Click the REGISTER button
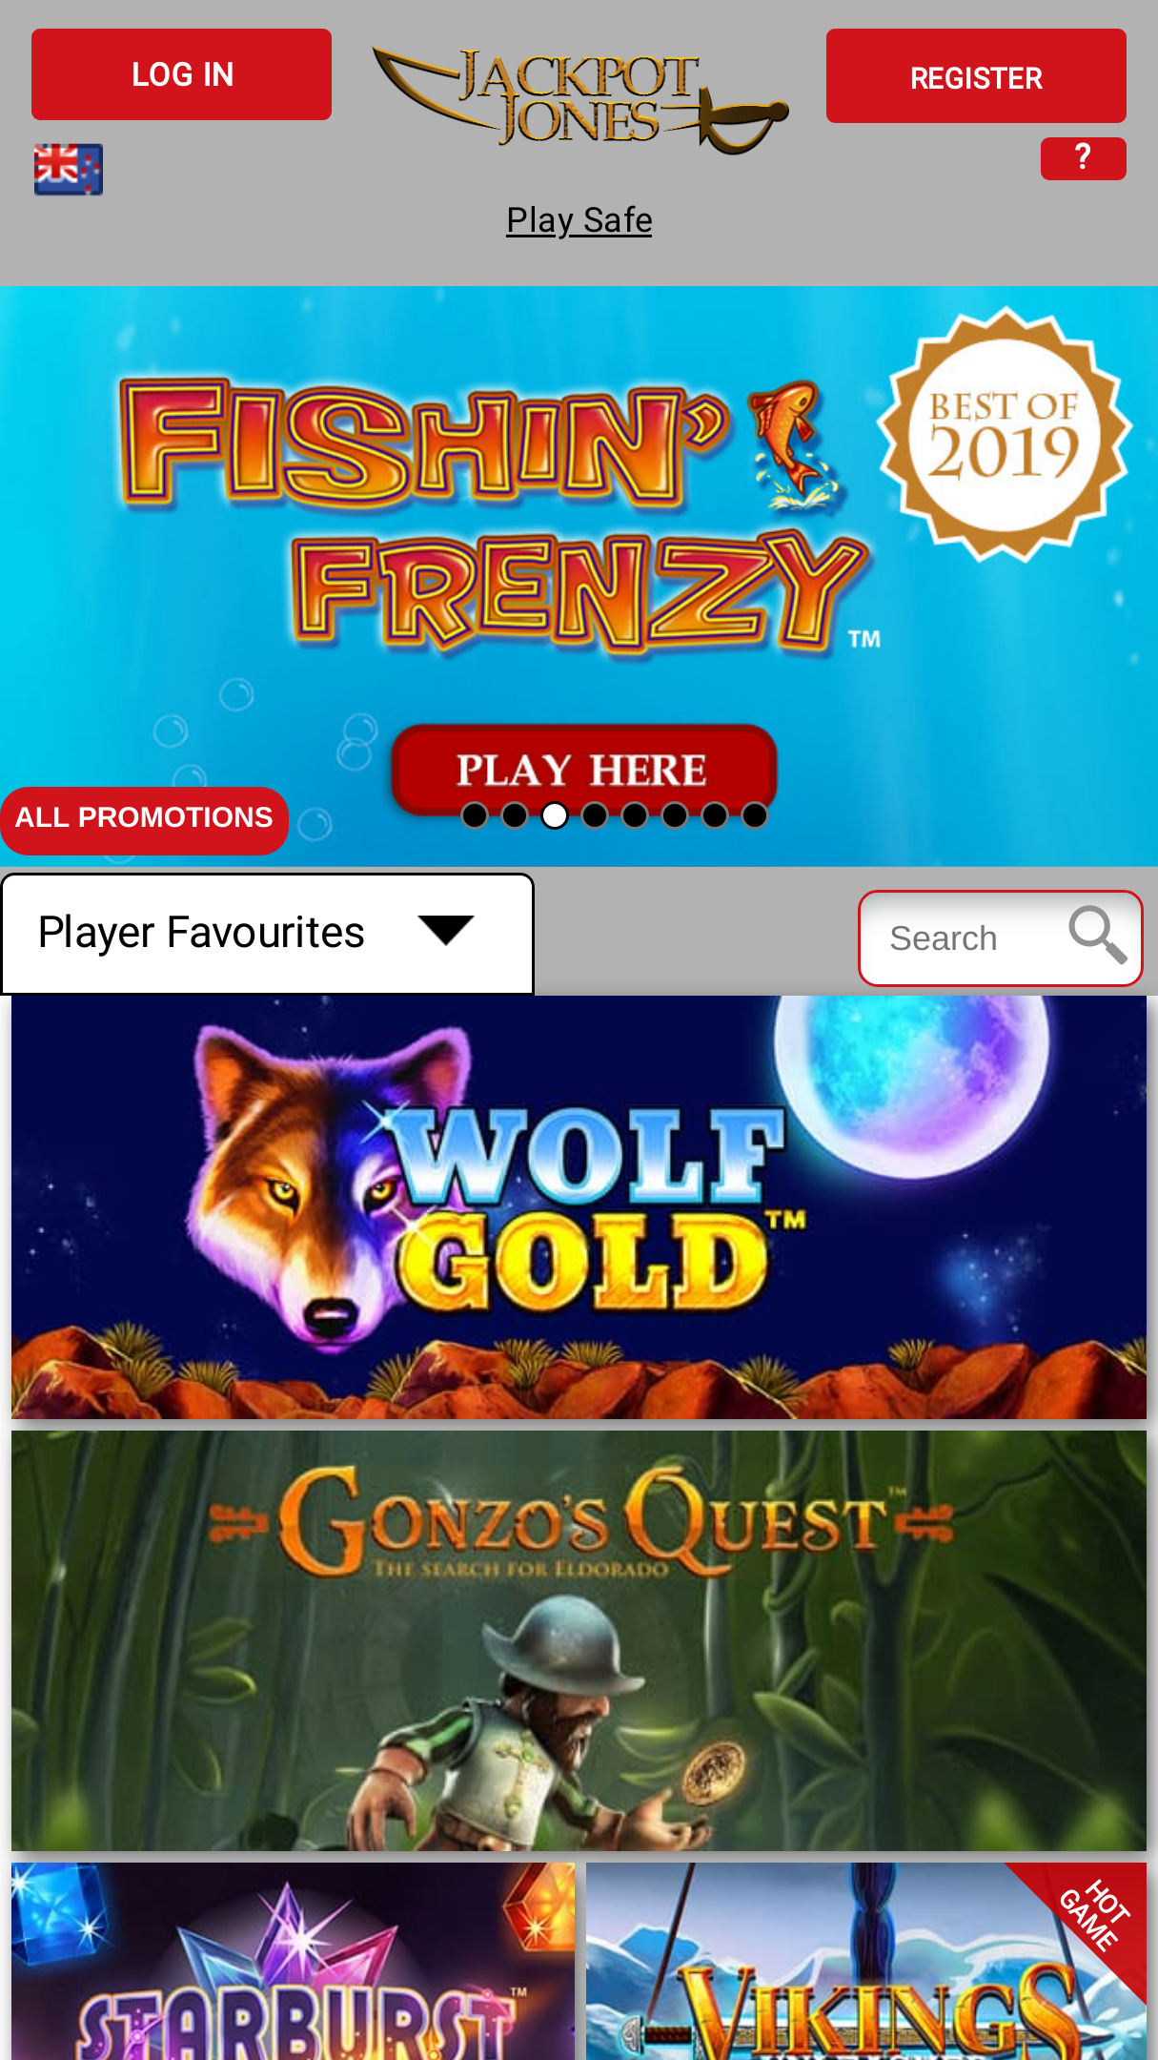Screen dimensions: 1158x2060 click(976, 76)
